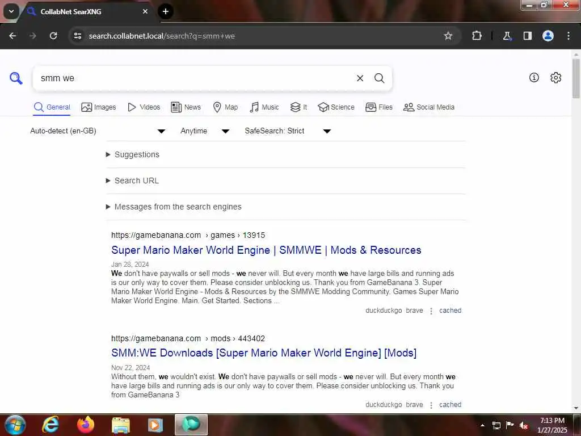Open the SafeSearch Strict dropdown

tap(288, 131)
